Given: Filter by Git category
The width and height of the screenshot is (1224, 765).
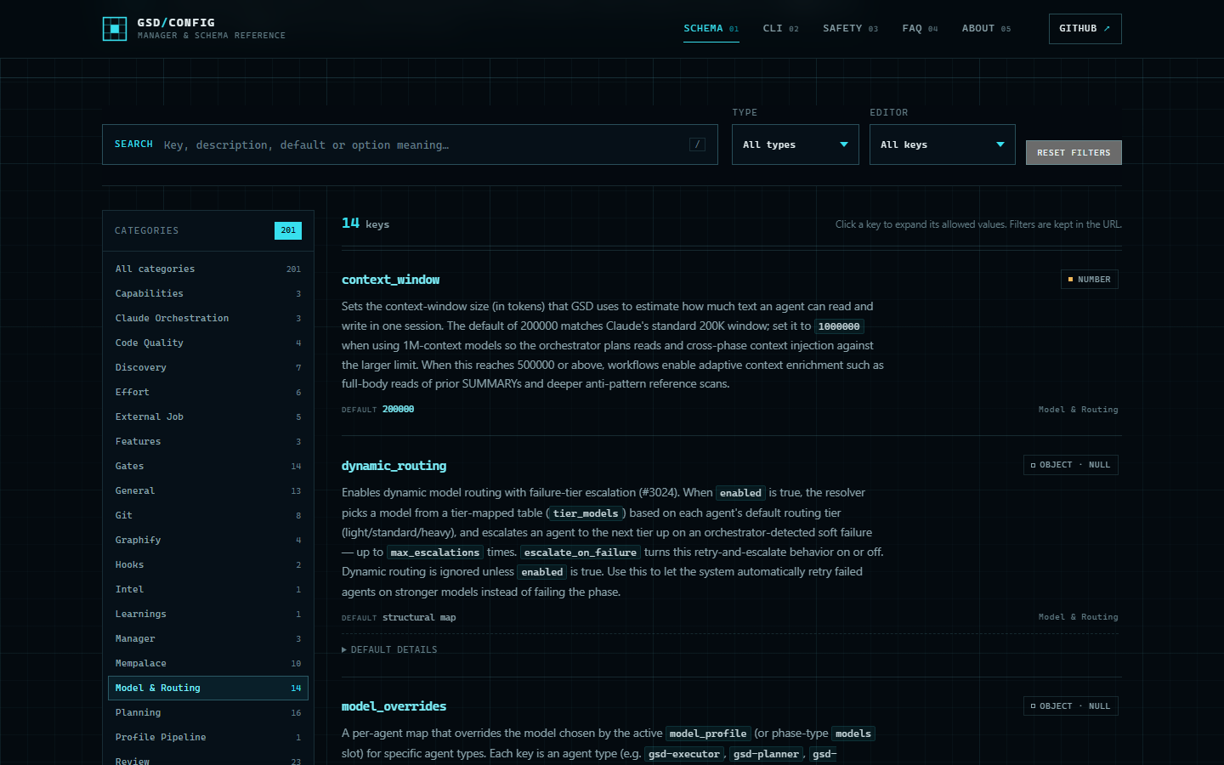Looking at the screenshot, I should 208,515.
